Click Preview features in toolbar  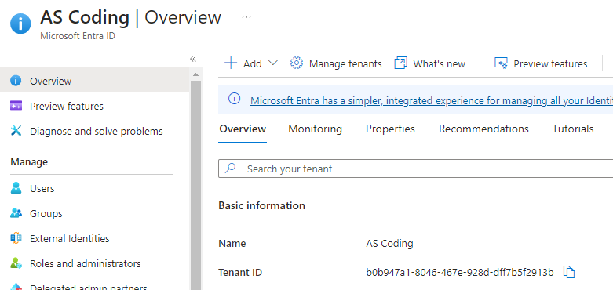coord(550,63)
